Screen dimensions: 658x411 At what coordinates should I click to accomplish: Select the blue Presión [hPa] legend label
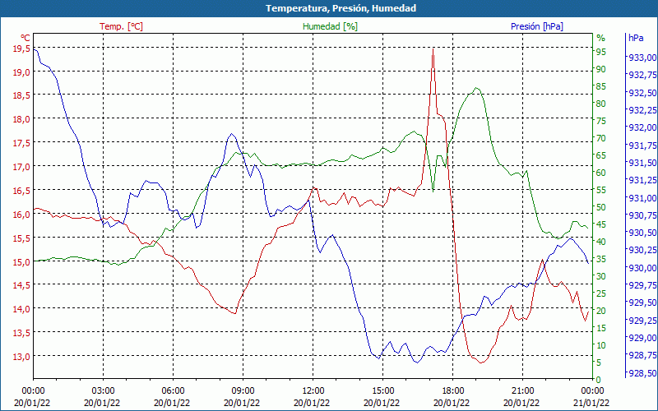pos(537,26)
